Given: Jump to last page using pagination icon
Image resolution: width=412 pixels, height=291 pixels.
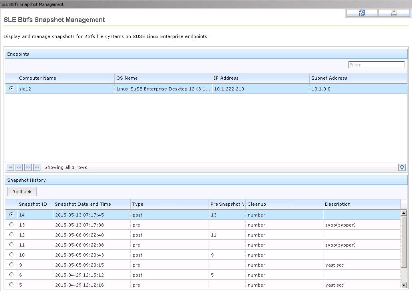Looking at the screenshot, I should (36, 167).
